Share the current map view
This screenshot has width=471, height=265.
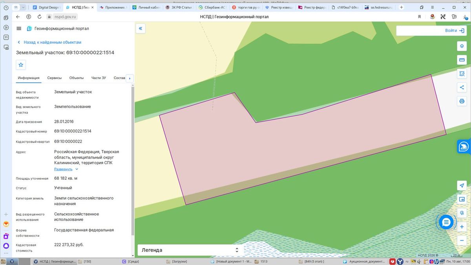coord(462,87)
